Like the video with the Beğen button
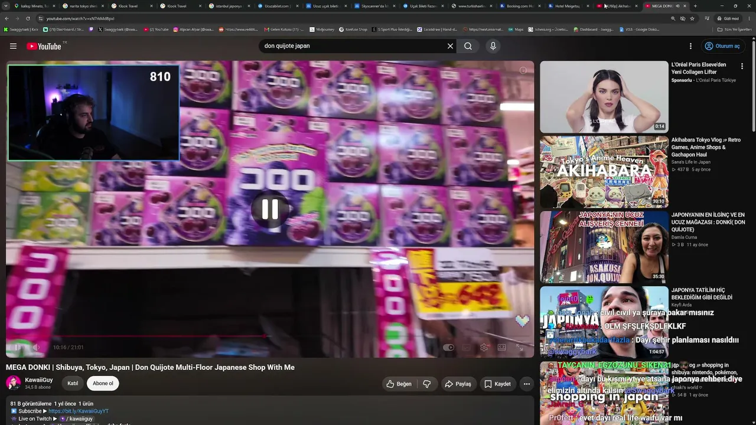756x425 pixels. click(x=399, y=384)
